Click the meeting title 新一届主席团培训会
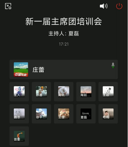This screenshot has height=147, width=128. point(64,21)
